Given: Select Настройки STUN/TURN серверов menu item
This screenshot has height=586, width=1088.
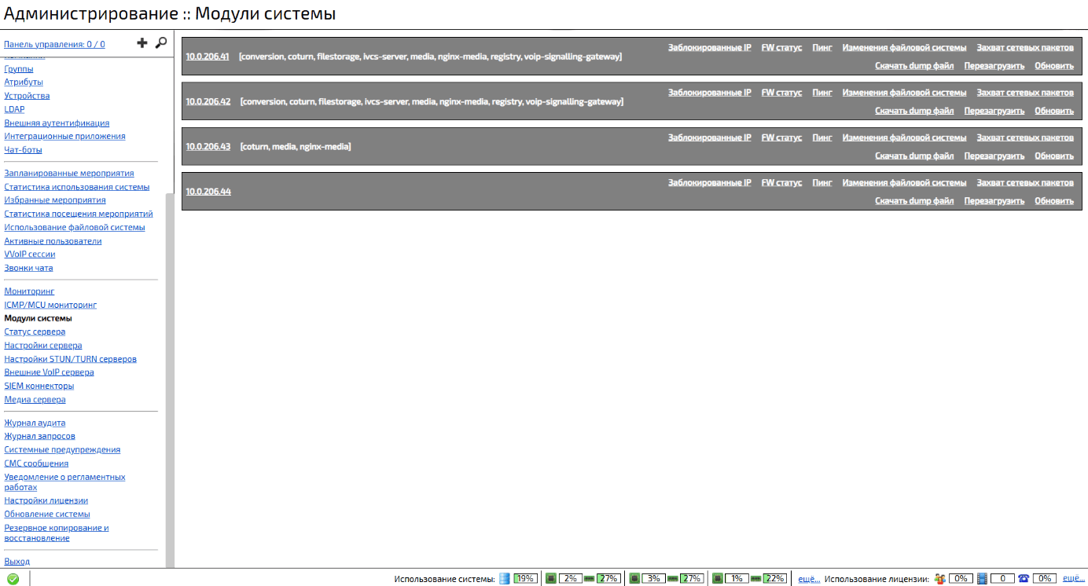Looking at the screenshot, I should pyautogui.click(x=70, y=359).
